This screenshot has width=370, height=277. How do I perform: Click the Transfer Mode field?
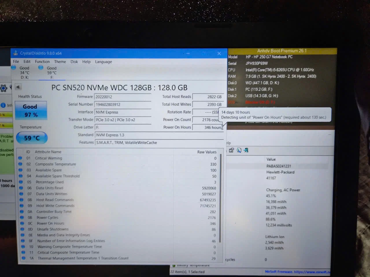(123, 120)
